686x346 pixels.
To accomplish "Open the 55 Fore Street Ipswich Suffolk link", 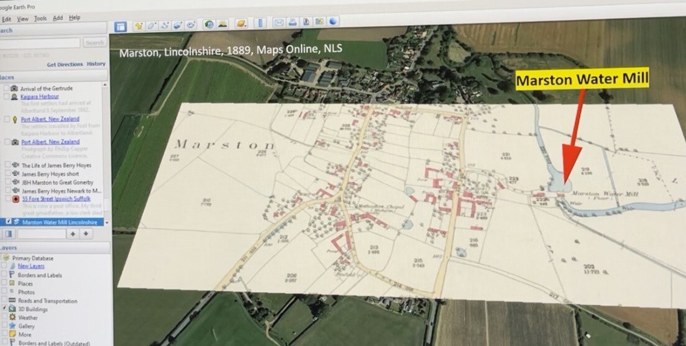I will tap(56, 199).
